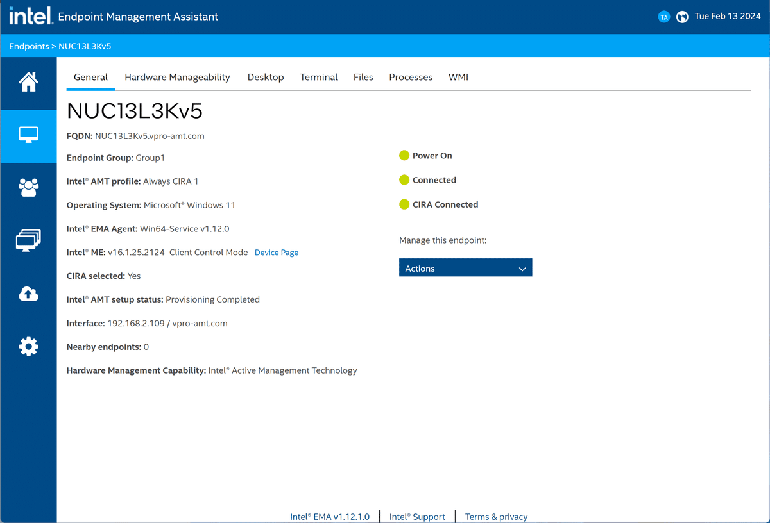The height and width of the screenshot is (523, 770).
Task: Click CIRA selected Yes value
Action: [134, 276]
